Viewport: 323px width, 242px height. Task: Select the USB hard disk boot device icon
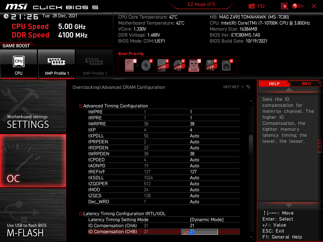[163, 65]
